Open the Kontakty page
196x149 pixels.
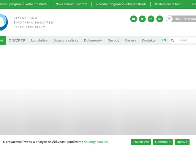point(149,41)
